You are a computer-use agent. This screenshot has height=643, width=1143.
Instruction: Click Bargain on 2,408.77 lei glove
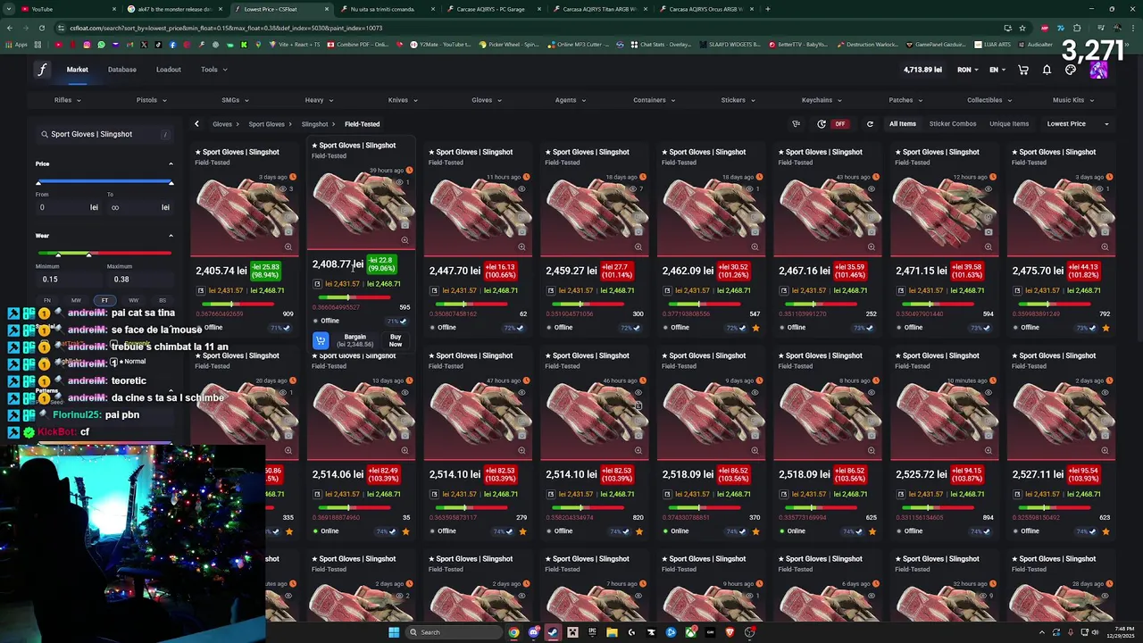(355, 340)
